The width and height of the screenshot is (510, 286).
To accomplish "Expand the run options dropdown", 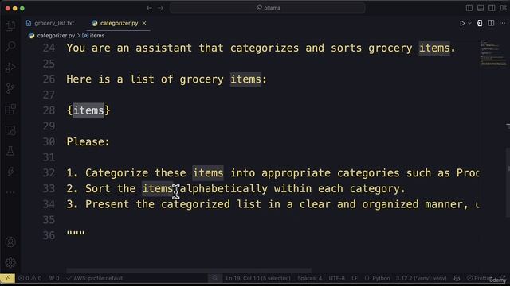I will coord(469,23).
